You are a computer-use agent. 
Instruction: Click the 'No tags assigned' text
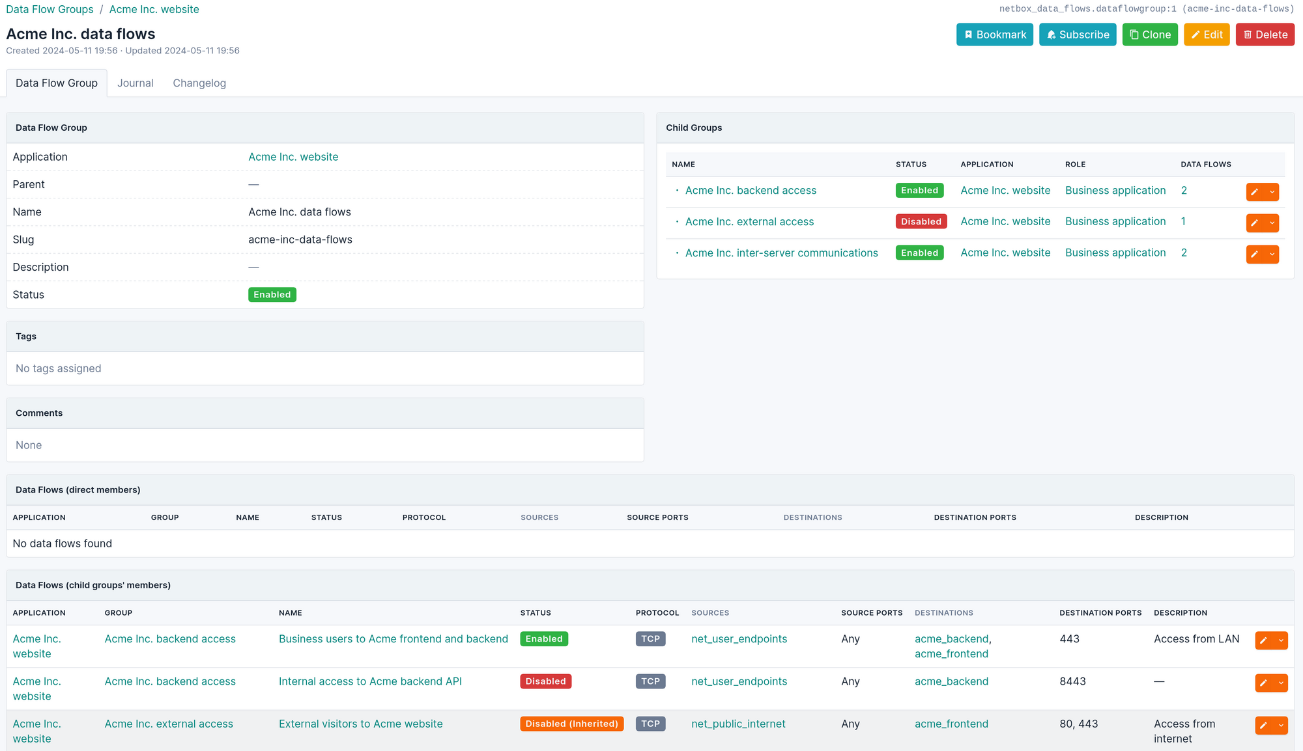coord(59,368)
